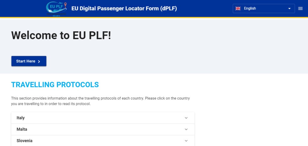Click the word Welcome in the banner
308x146 pixels.
pos(32,35)
